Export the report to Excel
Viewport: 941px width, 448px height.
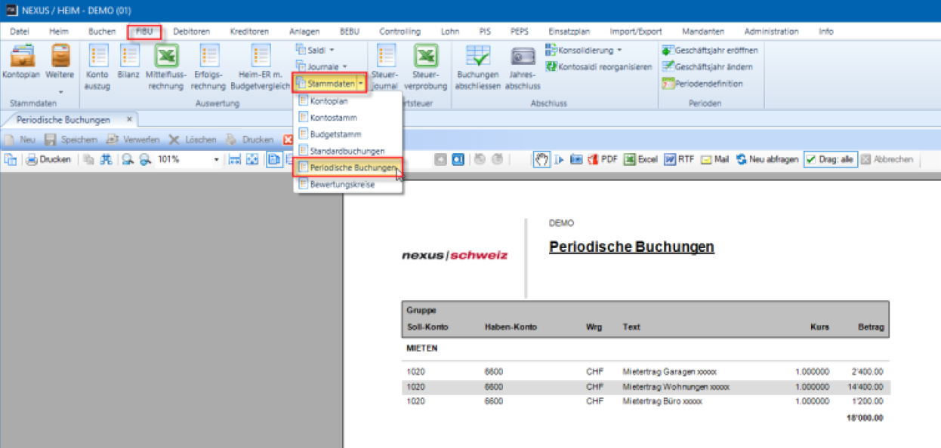[x=640, y=160]
